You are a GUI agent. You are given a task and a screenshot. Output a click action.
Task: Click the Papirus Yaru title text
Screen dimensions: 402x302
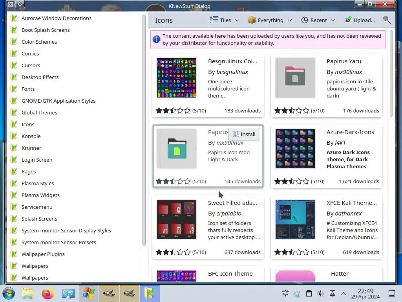344,61
